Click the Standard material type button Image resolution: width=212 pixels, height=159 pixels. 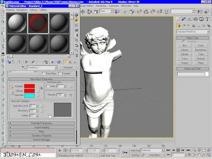pos(68,68)
